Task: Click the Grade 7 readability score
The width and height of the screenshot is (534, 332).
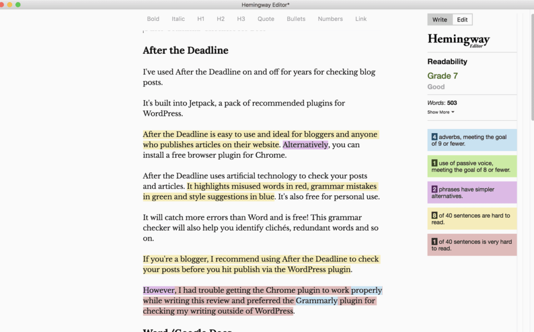Action: click(442, 76)
